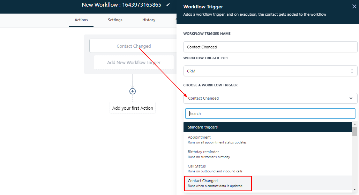Click Add New Workflow Trigger
This screenshot has height=195, width=359.
134,63
